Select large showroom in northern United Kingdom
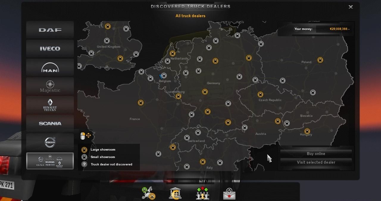 pyautogui.click(x=108, y=26)
